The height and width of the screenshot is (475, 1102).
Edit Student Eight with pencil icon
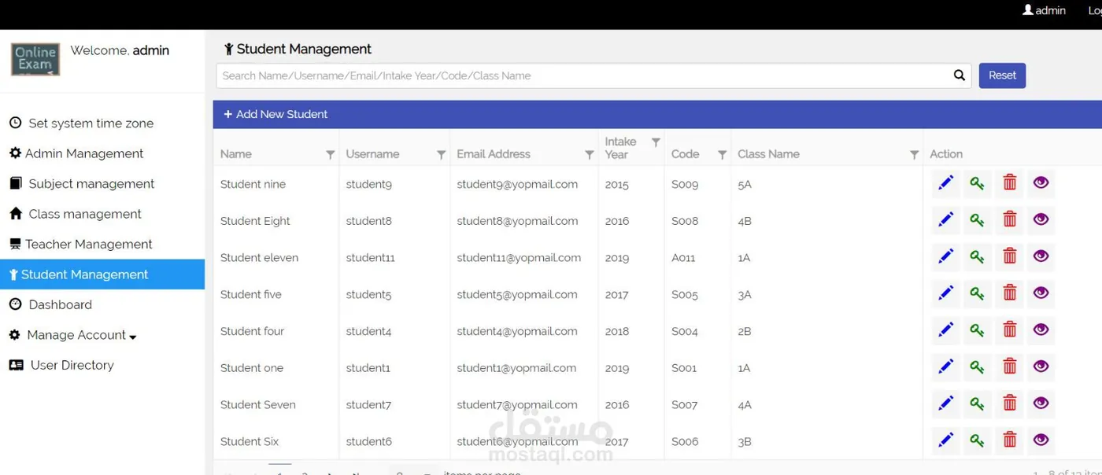tap(946, 220)
